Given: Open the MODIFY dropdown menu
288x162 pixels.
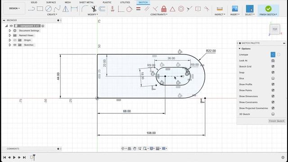Looking at the screenshot, I should point(93,14).
